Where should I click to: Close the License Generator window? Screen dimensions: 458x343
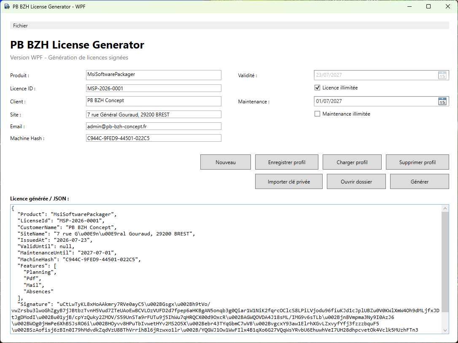point(448,6)
